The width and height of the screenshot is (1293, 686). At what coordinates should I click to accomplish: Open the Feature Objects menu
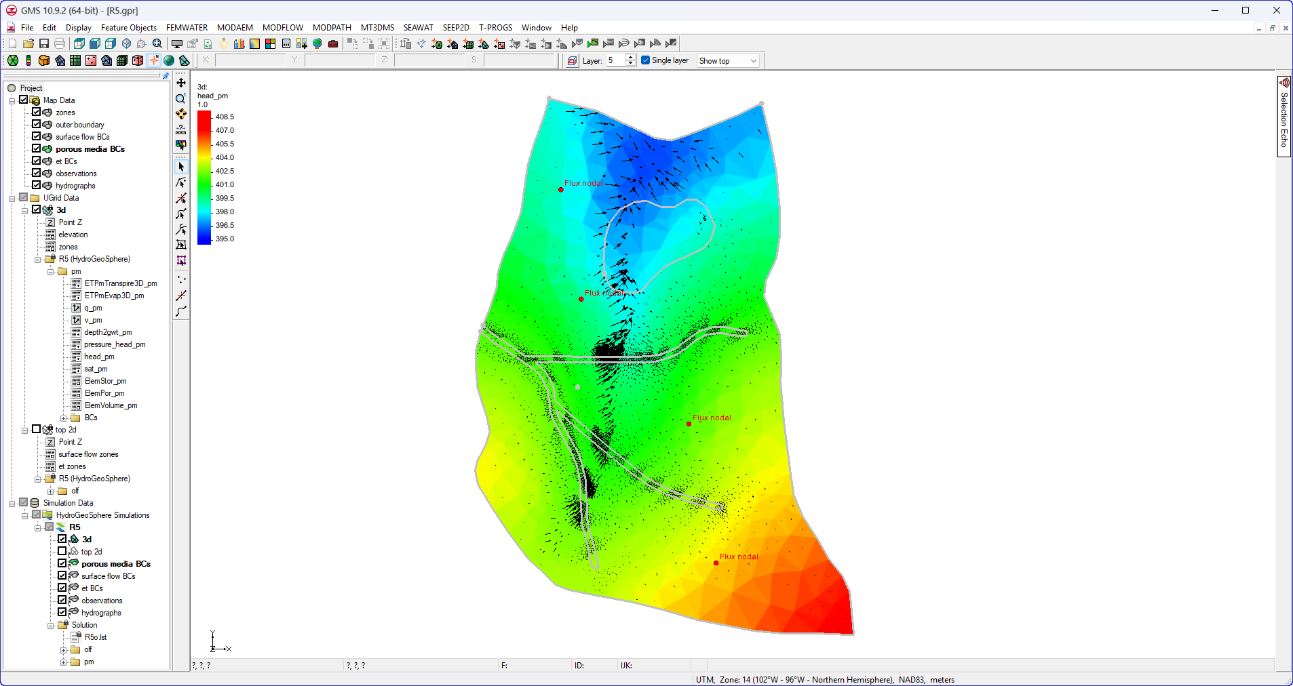click(128, 28)
